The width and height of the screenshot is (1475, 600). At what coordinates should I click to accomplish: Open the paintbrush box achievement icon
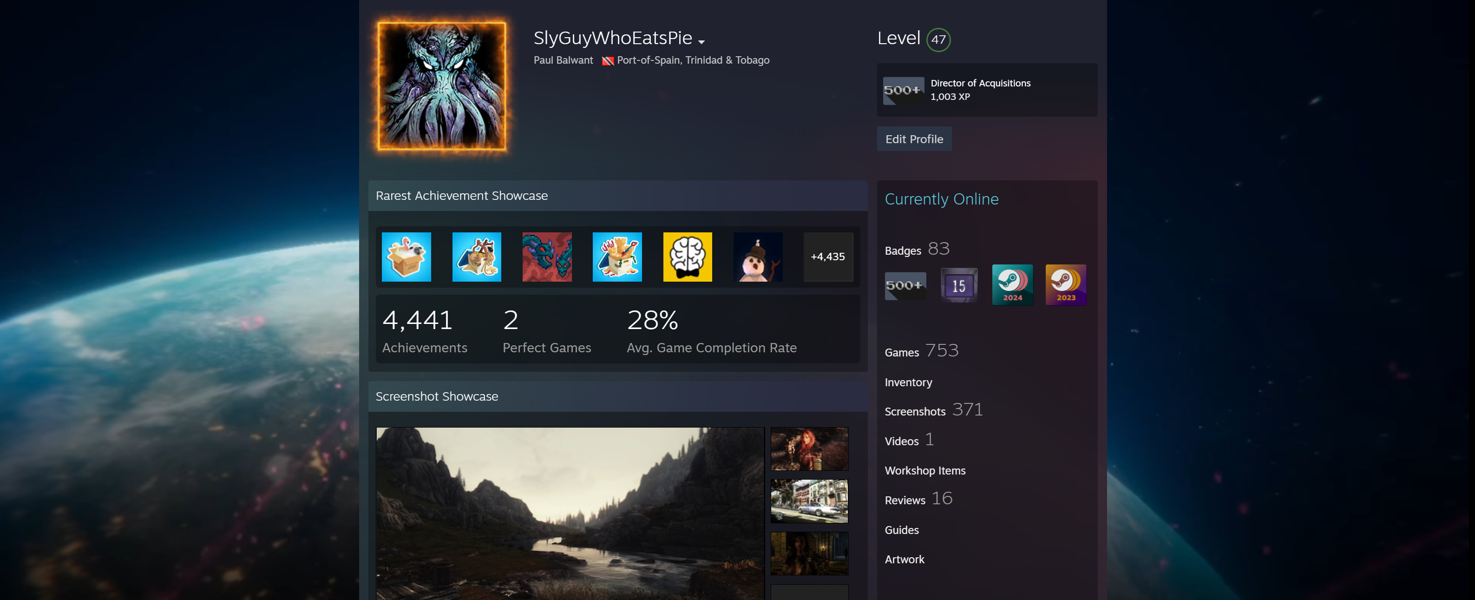tap(617, 257)
